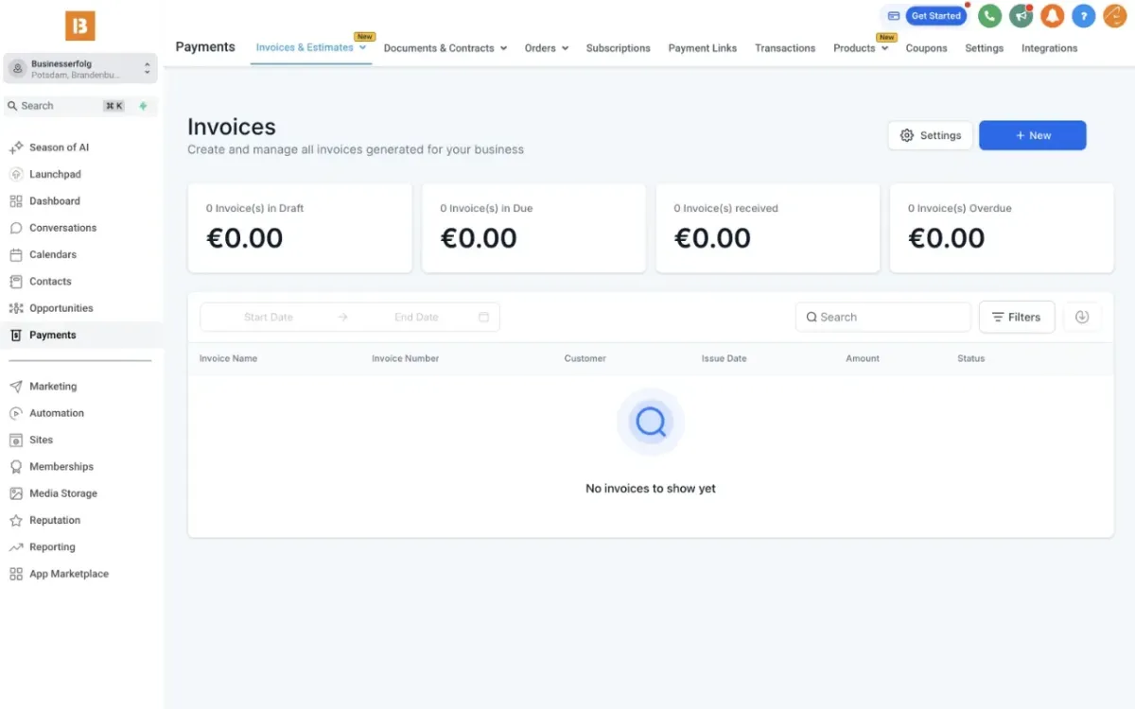Click the download invoices icon
Image resolution: width=1135 pixels, height=709 pixels.
click(x=1082, y=318)
